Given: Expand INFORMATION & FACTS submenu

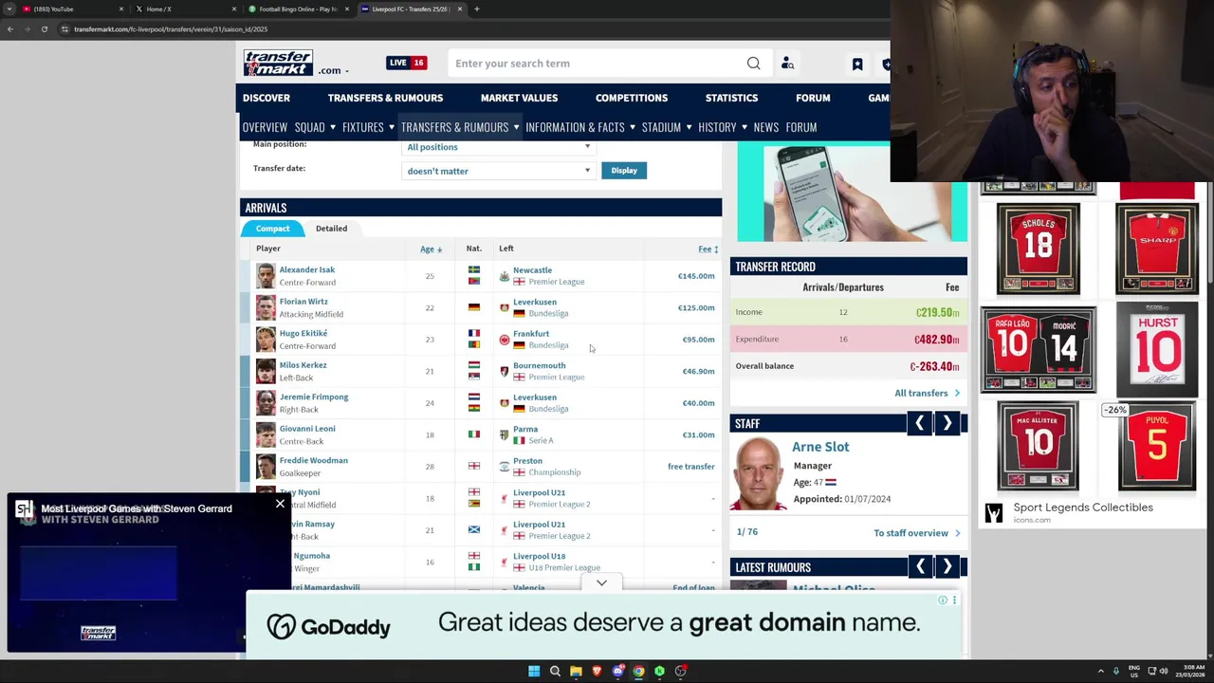Looking at the screenshot, I should tap(633, 127).
